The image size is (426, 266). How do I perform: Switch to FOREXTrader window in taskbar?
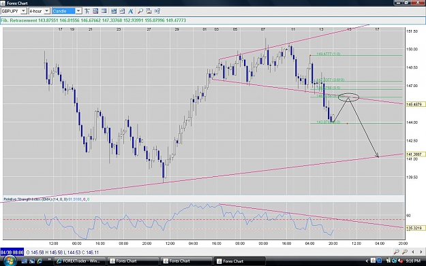(80, 261)
